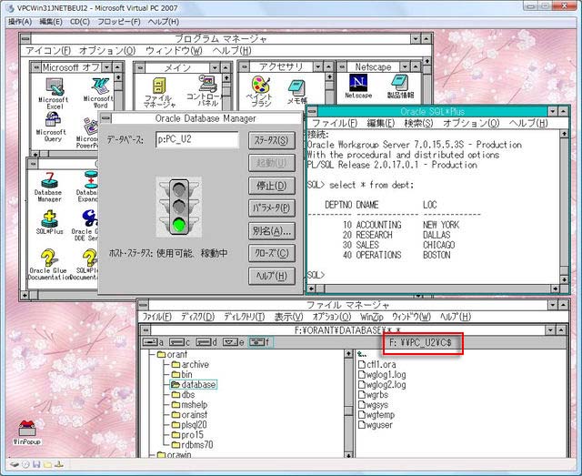Select the wgrbs file
The width and height of the screenshot is (582, 476).
(374, 395)
